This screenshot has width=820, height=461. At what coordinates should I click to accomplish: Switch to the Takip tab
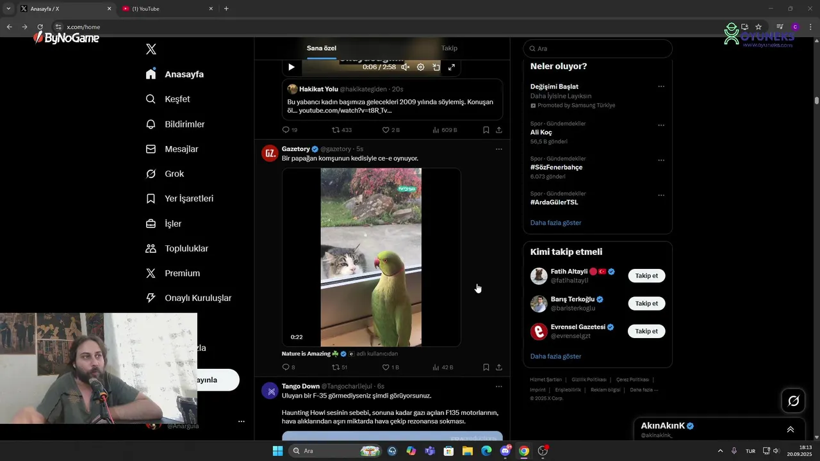[x=449, y=48]
